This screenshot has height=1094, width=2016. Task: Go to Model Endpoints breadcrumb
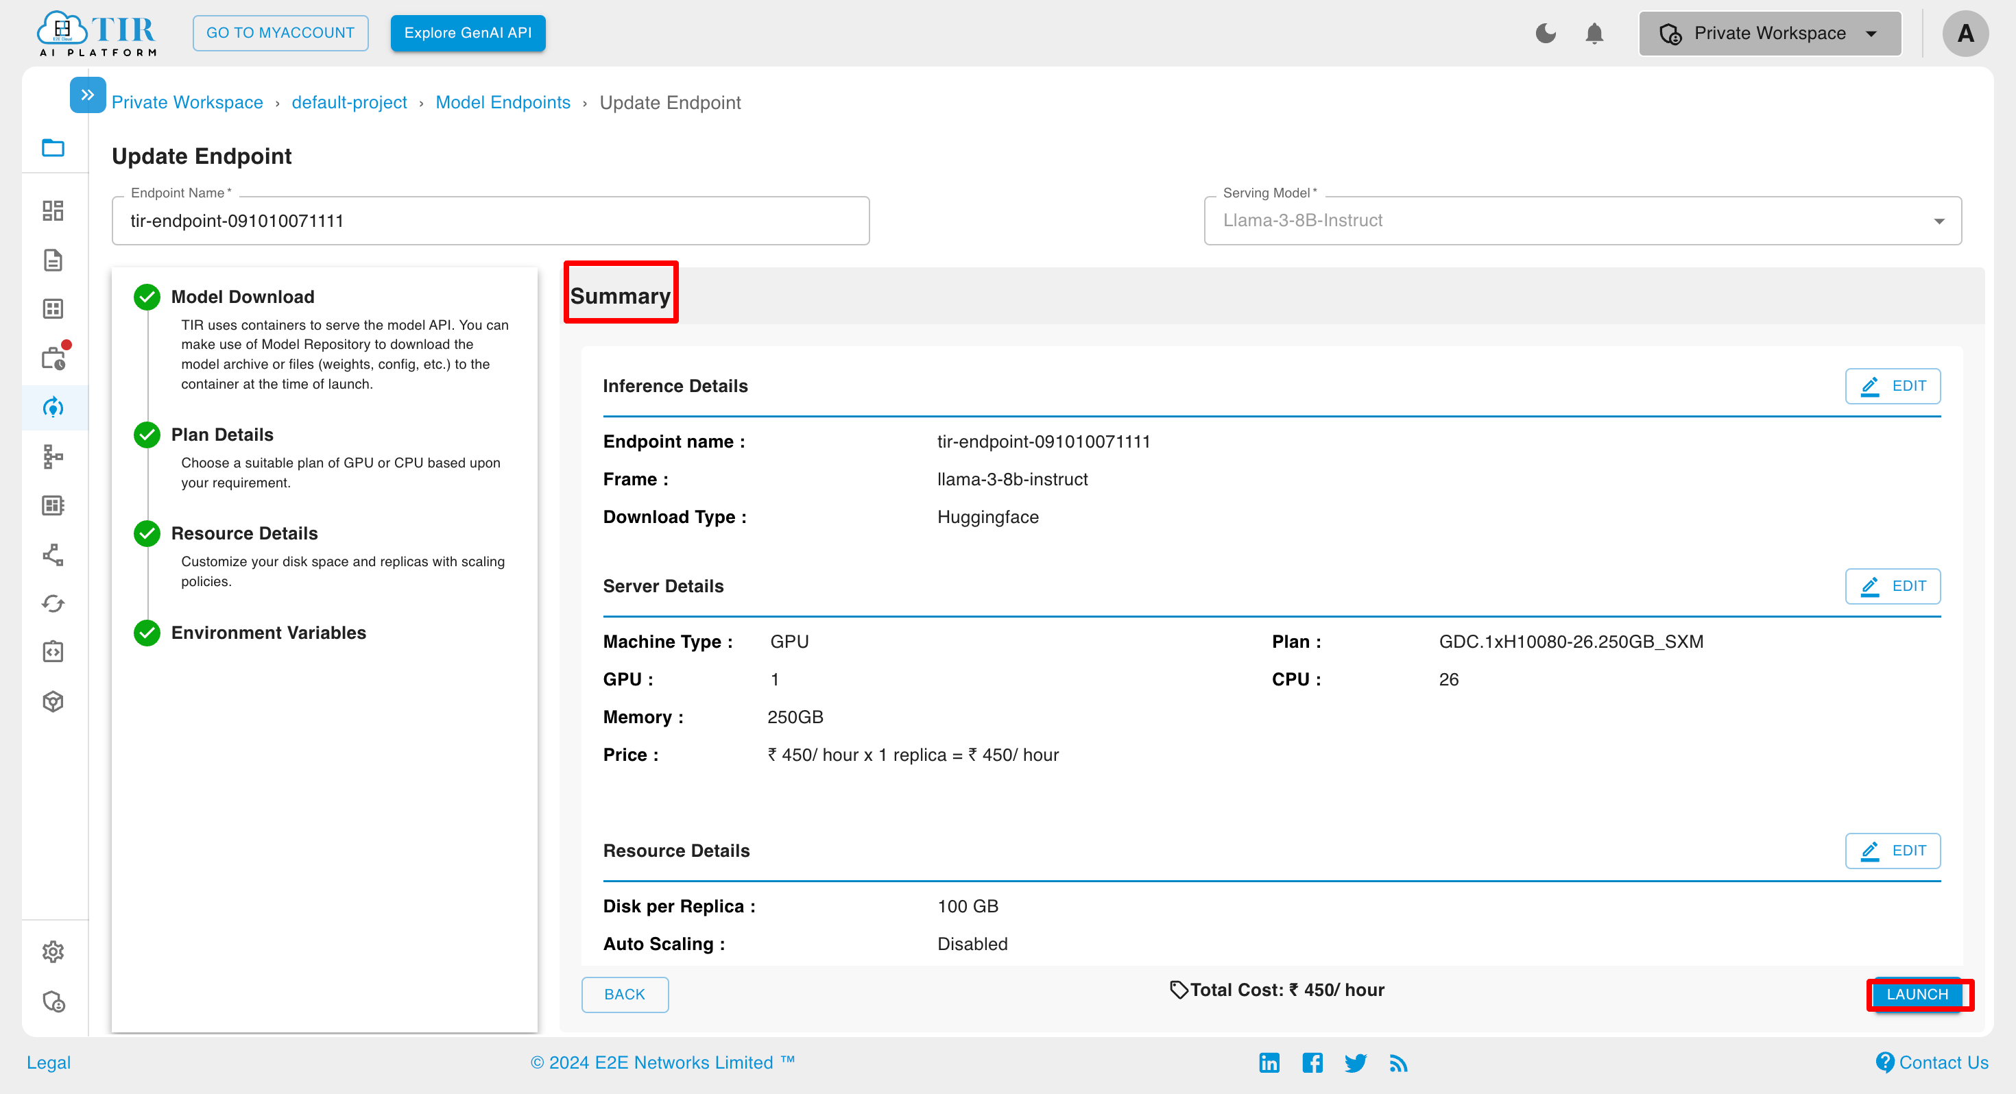503,103
